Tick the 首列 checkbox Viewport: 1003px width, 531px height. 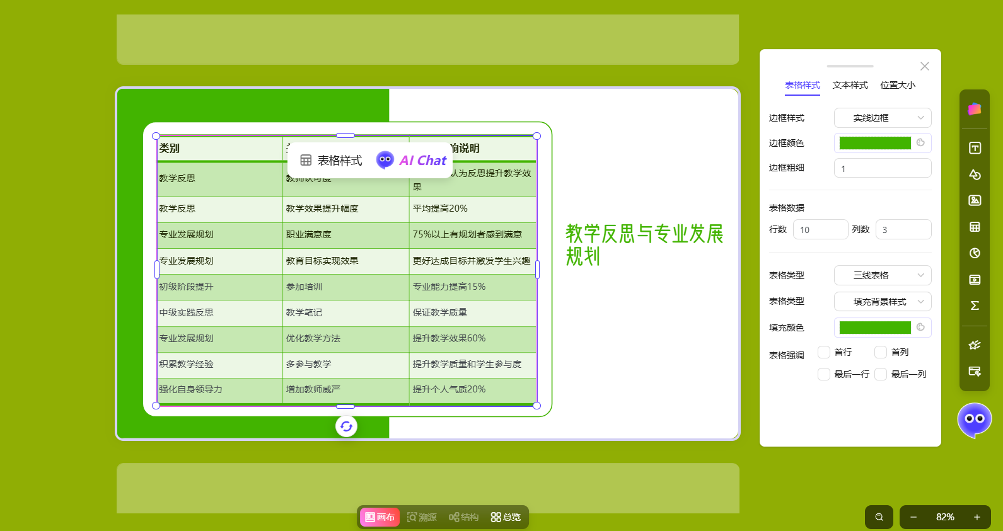881,352
